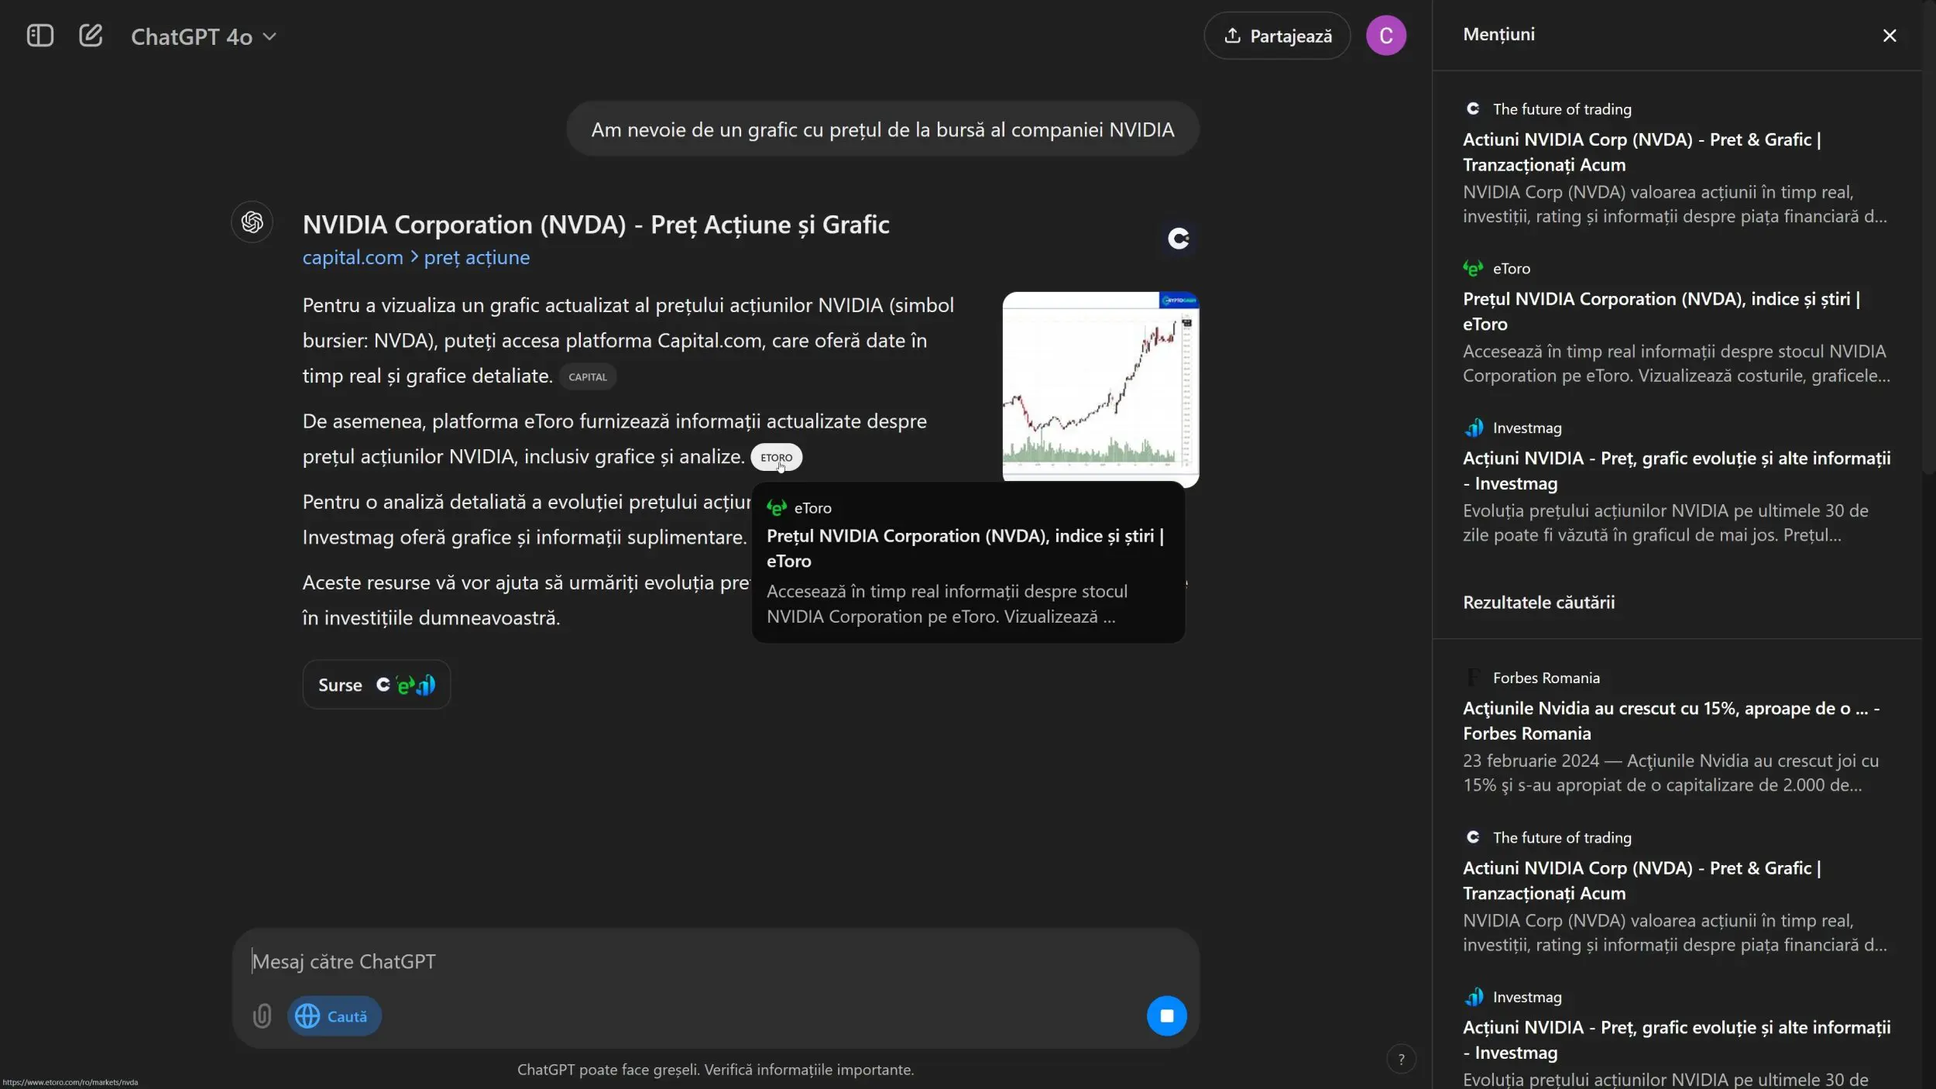Open the Surse sources button
Viewport: 1936px width, 1089px height.
[376, 685]
